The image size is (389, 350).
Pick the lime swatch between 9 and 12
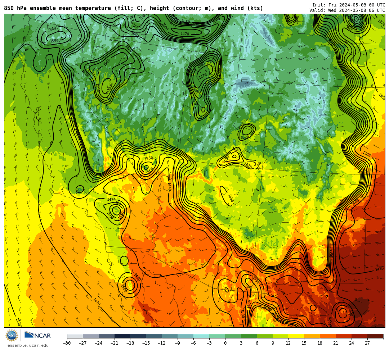pos(281,336)
